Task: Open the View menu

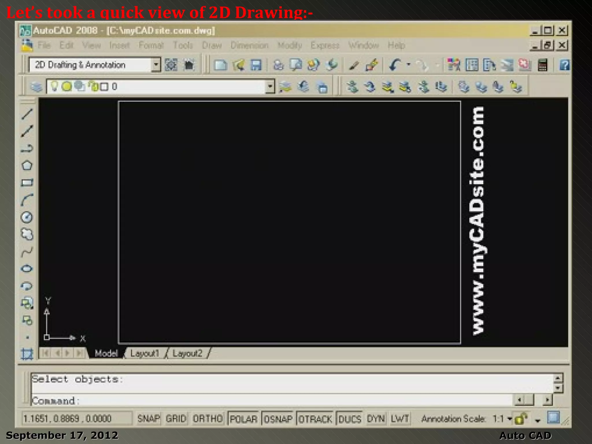Action: tap(92, 45)
